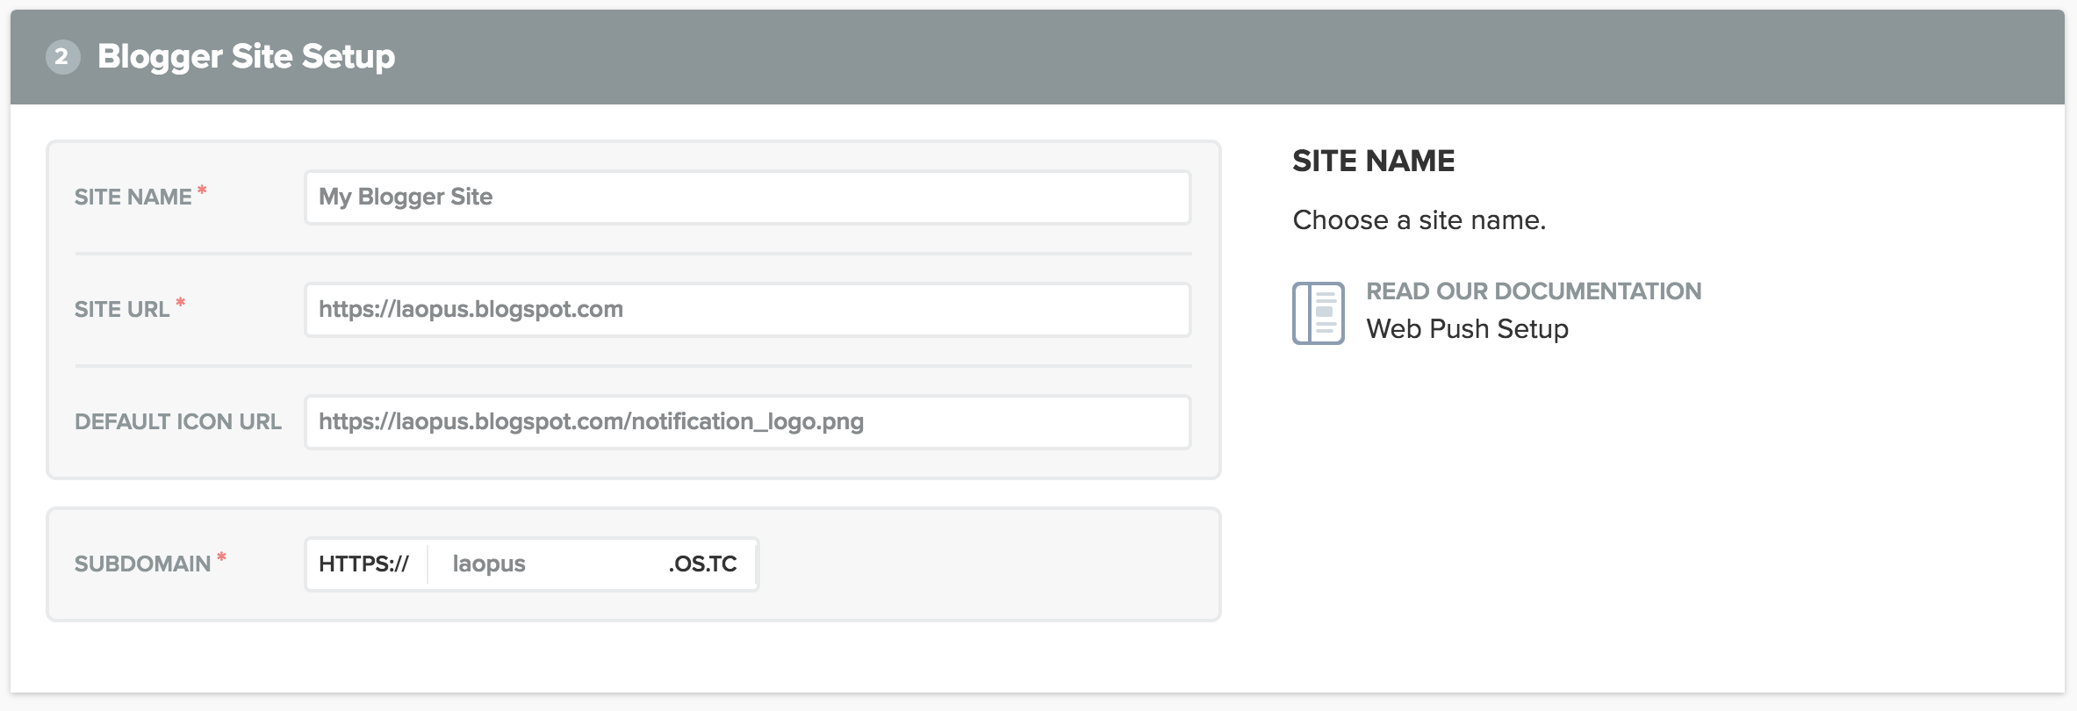Click the SITE URL input field
Image resolution: width=2077 pixels, height=711 pixels.
[746, 309]
